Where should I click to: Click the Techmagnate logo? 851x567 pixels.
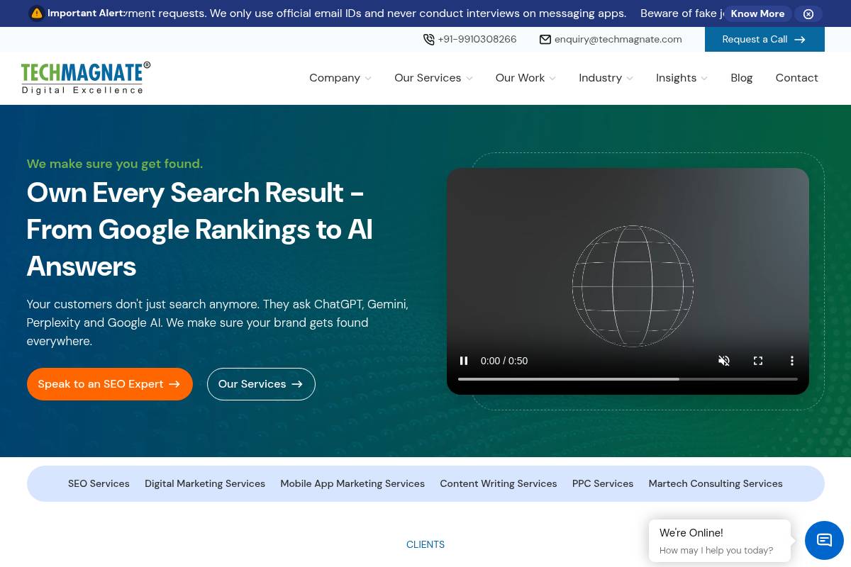(x=86, y=78)
